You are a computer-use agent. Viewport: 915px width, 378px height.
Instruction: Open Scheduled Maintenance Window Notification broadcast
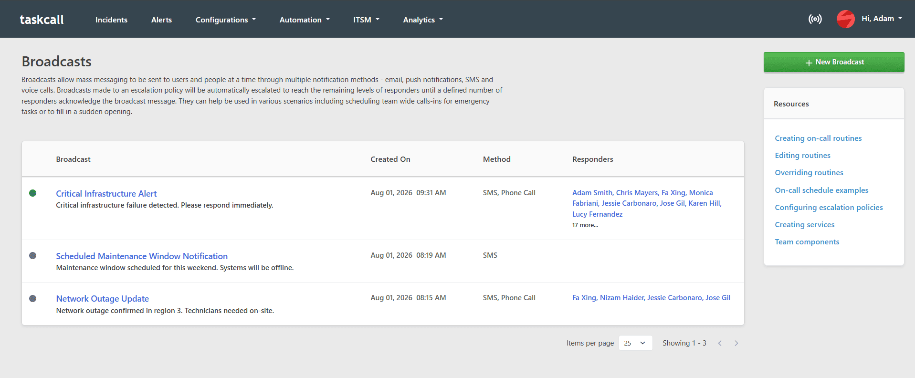[x=142, y=256]
